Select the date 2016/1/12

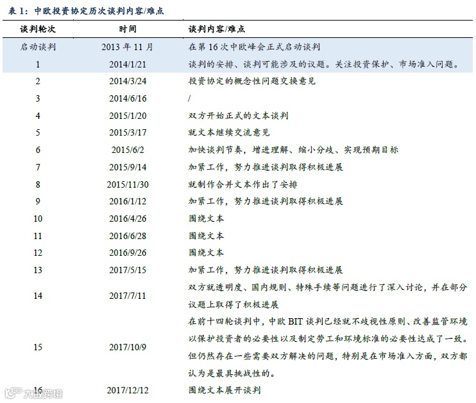[128, 201]
